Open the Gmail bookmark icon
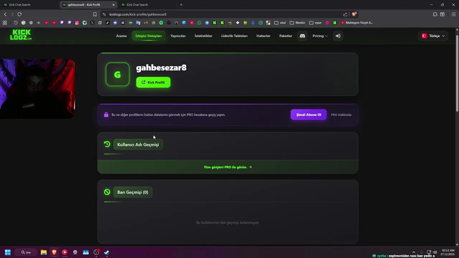The image size is (459, 258). click(146, 23)
